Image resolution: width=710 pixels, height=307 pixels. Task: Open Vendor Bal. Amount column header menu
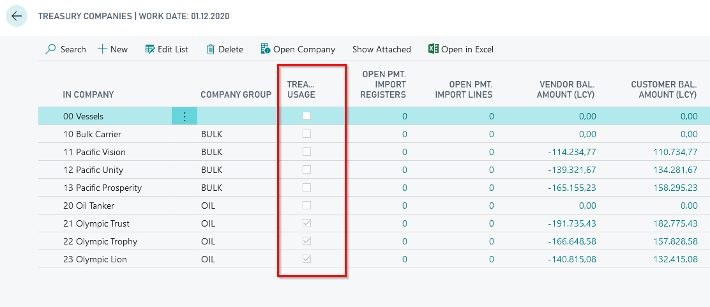[568, 89]
